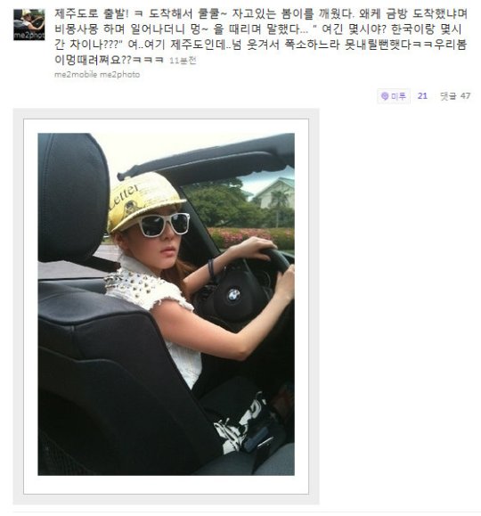The height and width of the screenshot is (516, 481).
Task: Click the number 47 comment count
Action: point(466,96)
